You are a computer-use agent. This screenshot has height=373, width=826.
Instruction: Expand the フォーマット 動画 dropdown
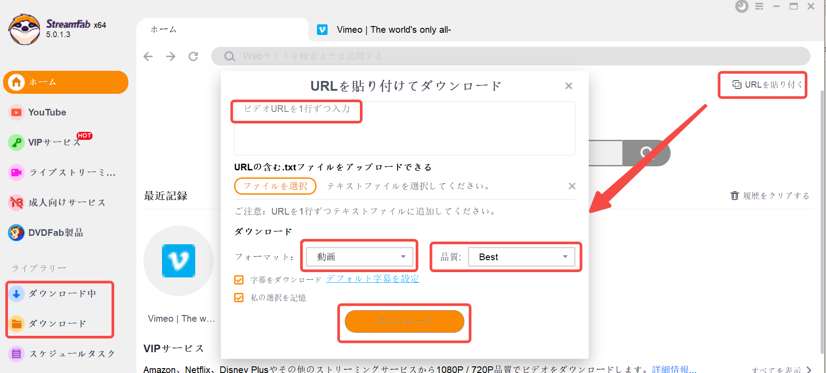pyautogui.click(x=359, y=257)
